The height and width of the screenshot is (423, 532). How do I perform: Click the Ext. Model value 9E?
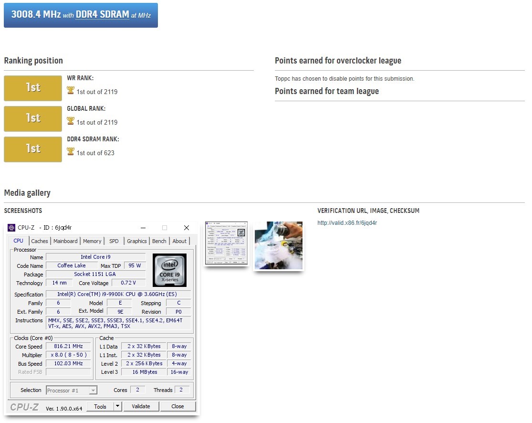pyautogui.click(x=120, y=311)
